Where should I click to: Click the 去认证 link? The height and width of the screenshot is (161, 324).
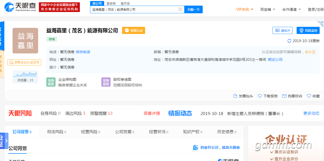click(x=310, y=52)
